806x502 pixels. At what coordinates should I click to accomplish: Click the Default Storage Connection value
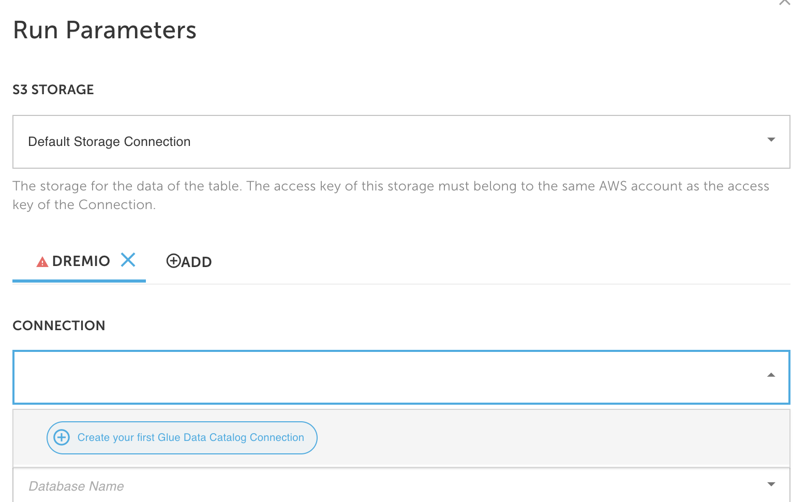[109, 142]
